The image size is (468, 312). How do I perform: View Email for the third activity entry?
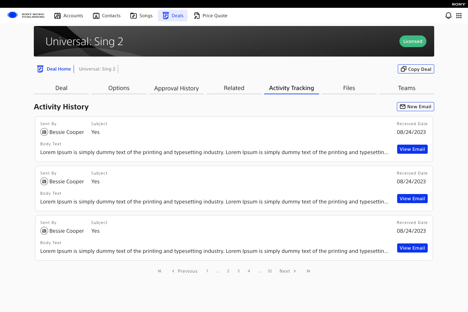point(412,248)
